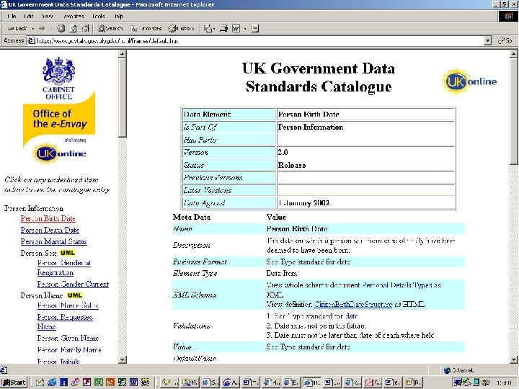Image resolution: width=519 pixels, height=389 pixels.
Task: Open the Mail button dropdown arrow
Action: 214,29
